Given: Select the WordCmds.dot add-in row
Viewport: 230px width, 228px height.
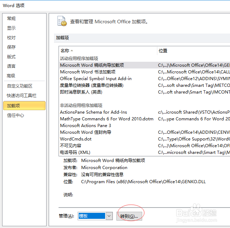Looking at the screenshot, I should point(145,139).
